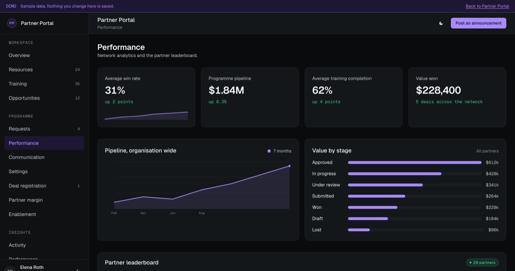515x271 pixels.
Task: Click the Jun axis label
Action: click(x=172, y=213)
